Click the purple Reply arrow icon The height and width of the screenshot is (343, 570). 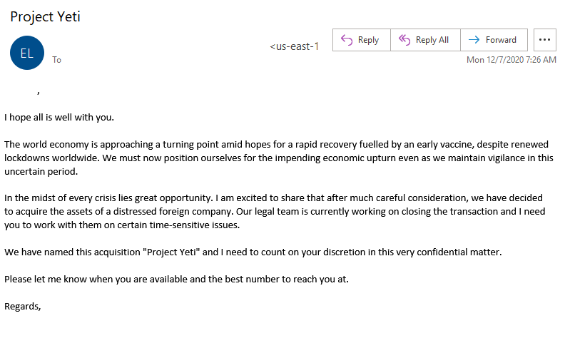347,40
